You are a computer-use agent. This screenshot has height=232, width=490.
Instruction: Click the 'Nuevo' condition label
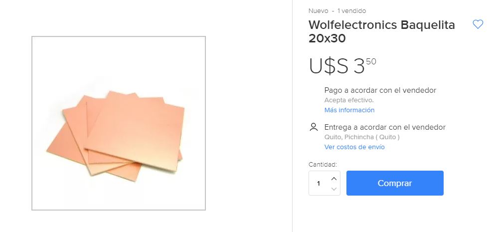point(318,11)
